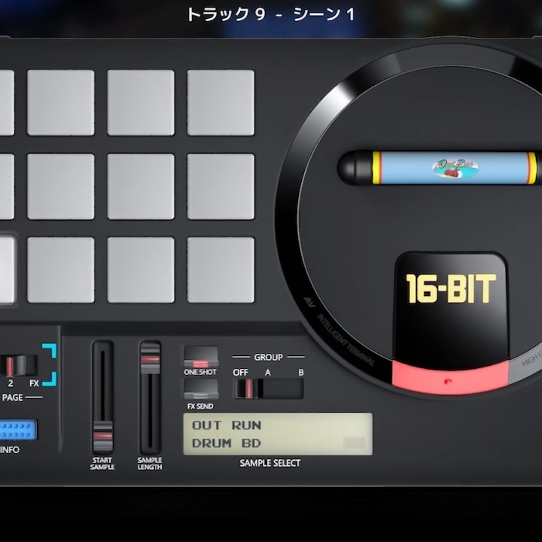The width and height of the screenshot is (542, 542).
Task: Open SAMPLE SELECT display showing OUT RUN
Action: tap(278, 434)
